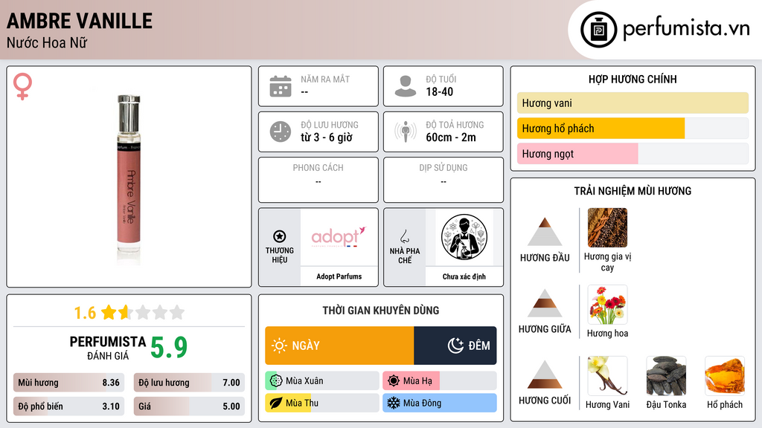Click the Mùi hương 8.36 score bar
This screenshot has width=762, height=428.
pos(69,383)
